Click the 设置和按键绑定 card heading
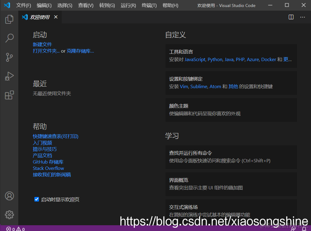Image resolution: width=311 pixels, height=231 pixels. 186,79
